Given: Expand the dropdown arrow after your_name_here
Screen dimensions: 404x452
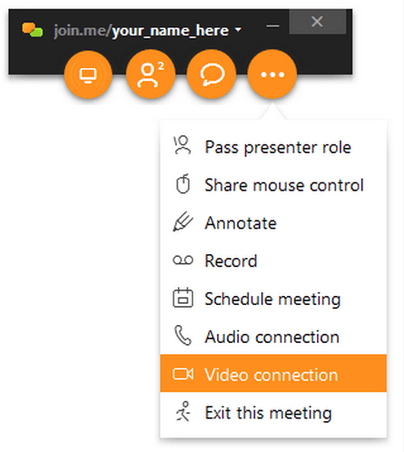Looking at the screenshot, I should point(238,30).
